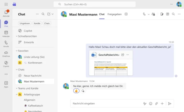The height and width of the screenshot is (112, 184).
Task: Open the text formatting icon in compose box
Action: (145, 103)
